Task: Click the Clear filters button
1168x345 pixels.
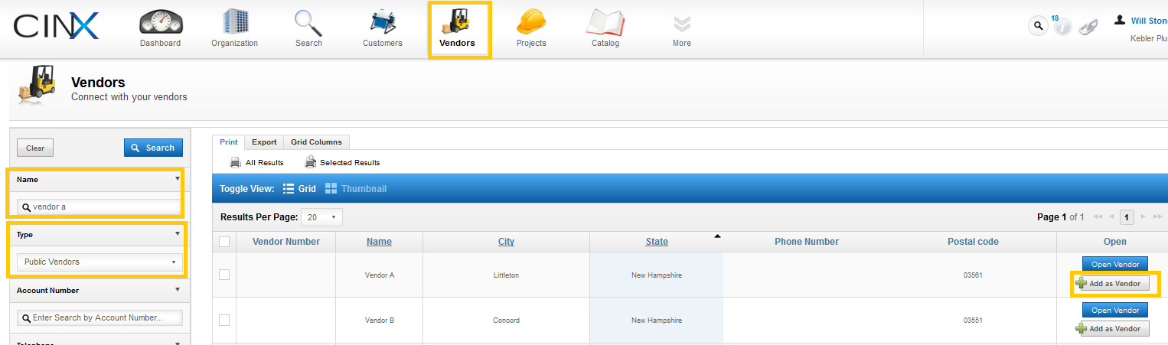Action: point(35,148)
